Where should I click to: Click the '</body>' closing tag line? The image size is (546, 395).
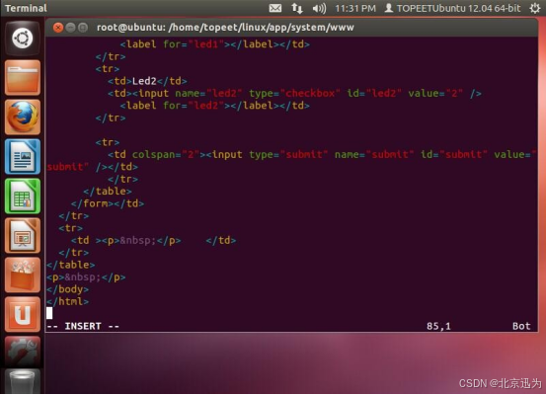click(x=68, y=289)
